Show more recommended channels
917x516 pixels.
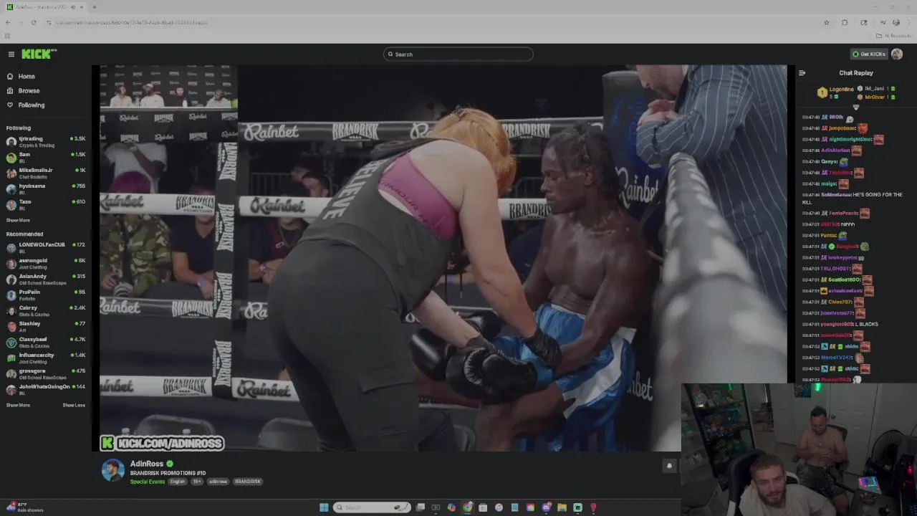click(18, 405)
